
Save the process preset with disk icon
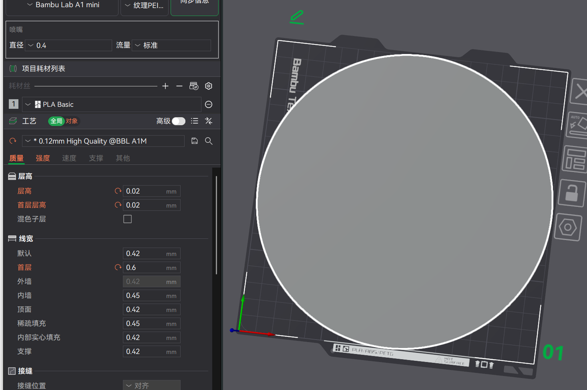click(195, 141)
